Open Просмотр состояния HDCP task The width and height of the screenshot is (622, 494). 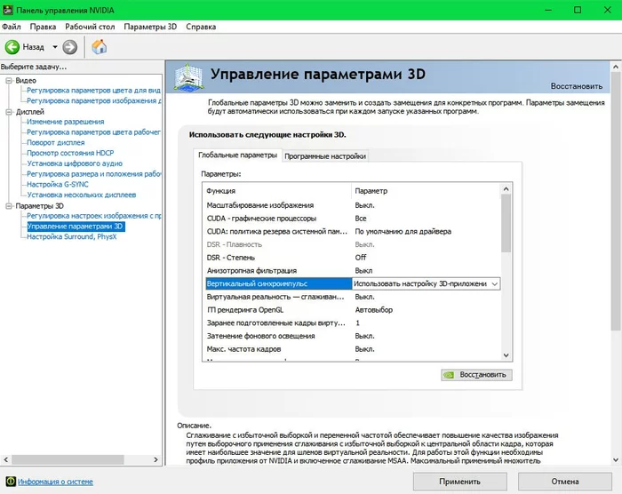tap(70, 153)
